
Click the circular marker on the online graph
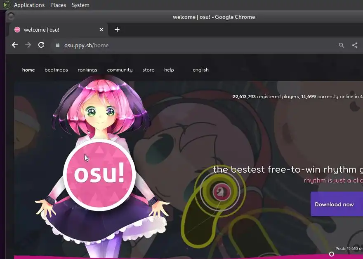pos(332,254)
